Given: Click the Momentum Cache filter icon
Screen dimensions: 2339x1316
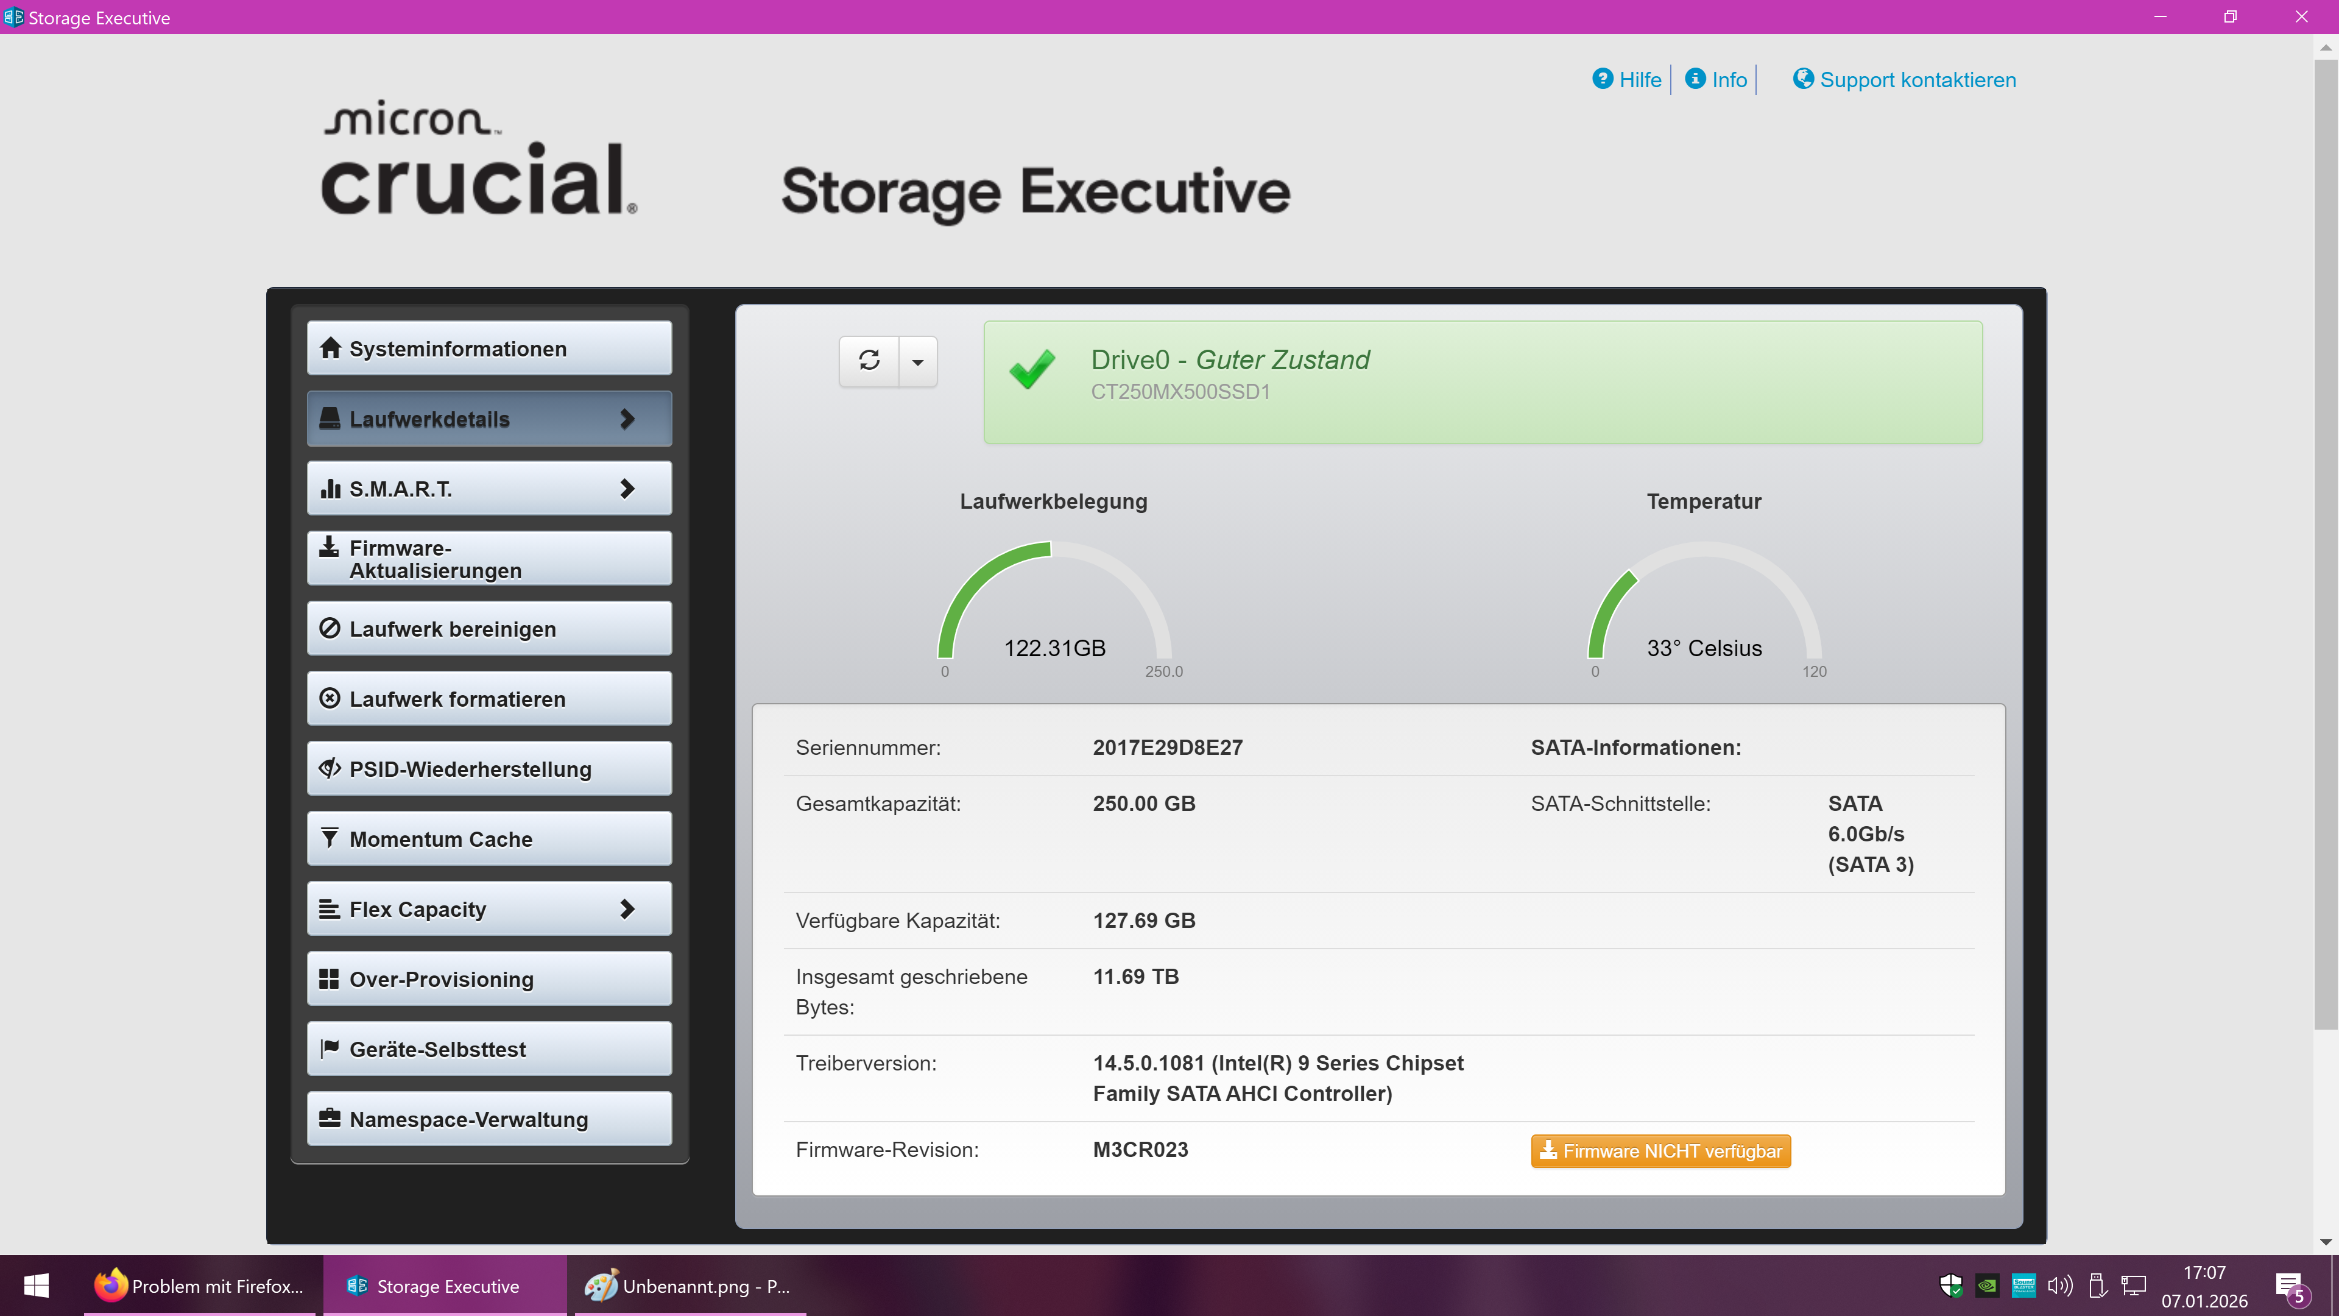Looking at the screenshot, I should click(330, 838).
